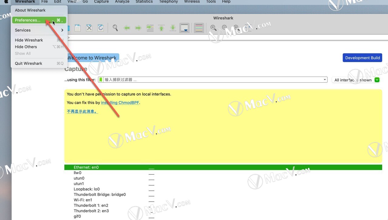Screen dimensions: 388x220
Task: Select the Ethernet: en0 interface row
Action: 223,167
